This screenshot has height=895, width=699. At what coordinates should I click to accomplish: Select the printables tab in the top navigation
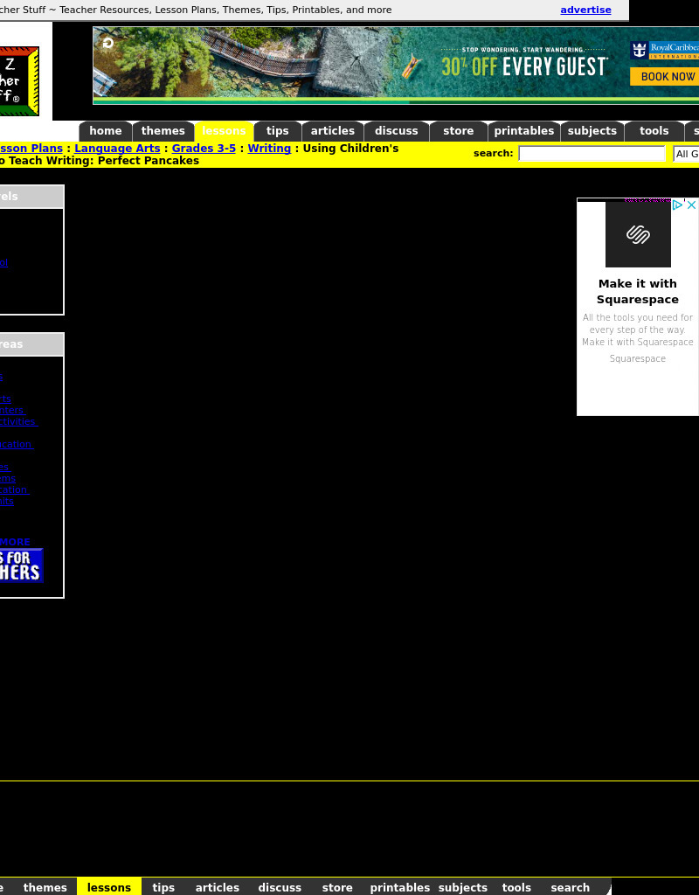tap(523, 131)
